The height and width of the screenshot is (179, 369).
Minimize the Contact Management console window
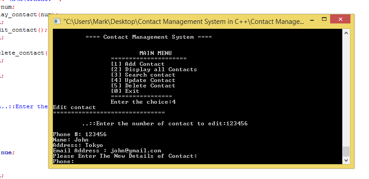click(312, 20)
